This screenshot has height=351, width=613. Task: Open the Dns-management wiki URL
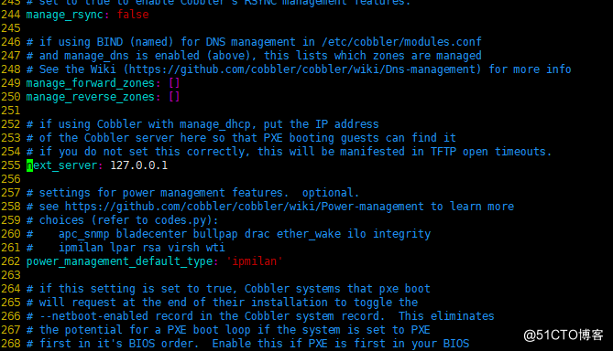302,69
